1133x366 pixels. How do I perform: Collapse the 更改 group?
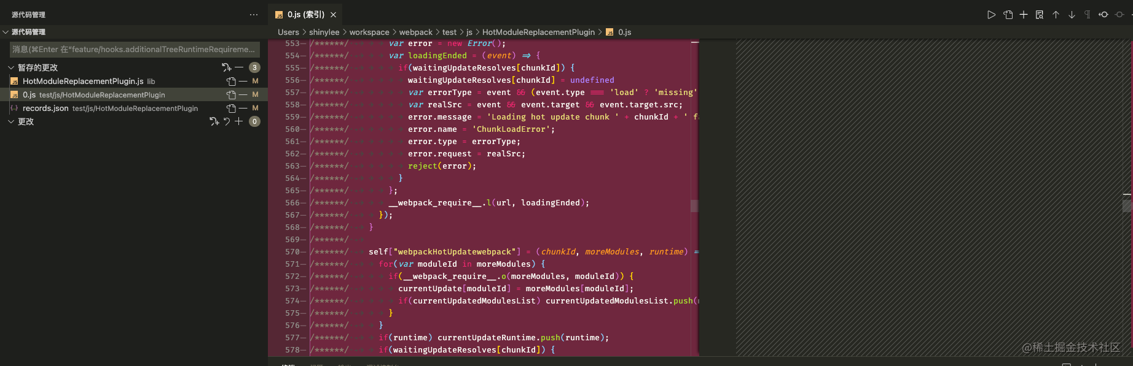click(x=11, y=121)
